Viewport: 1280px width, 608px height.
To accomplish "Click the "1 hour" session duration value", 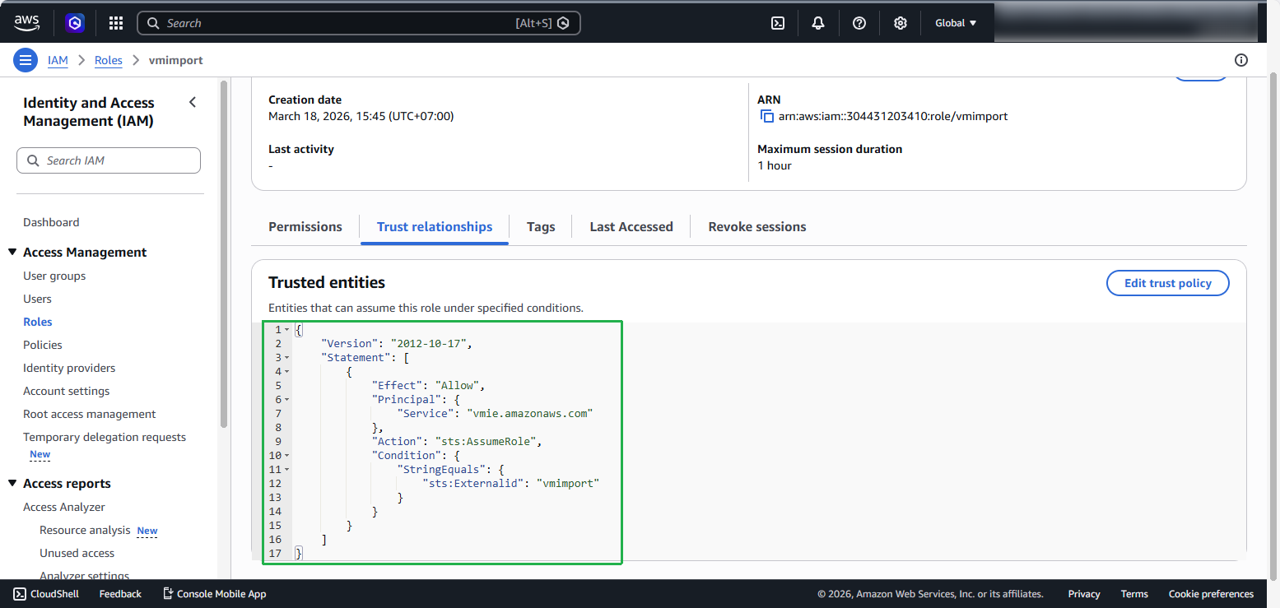I will [x=775, y=165].
